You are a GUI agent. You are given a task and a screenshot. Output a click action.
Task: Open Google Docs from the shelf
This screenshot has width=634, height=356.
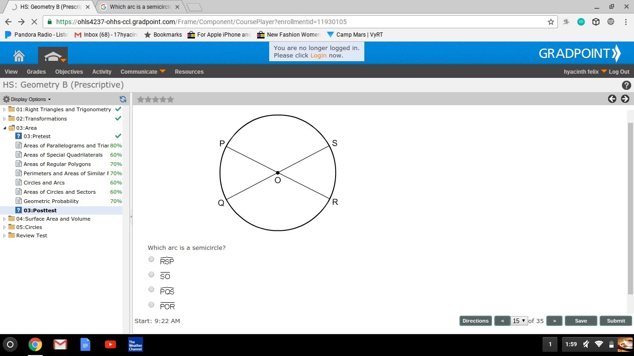point(85,344)
